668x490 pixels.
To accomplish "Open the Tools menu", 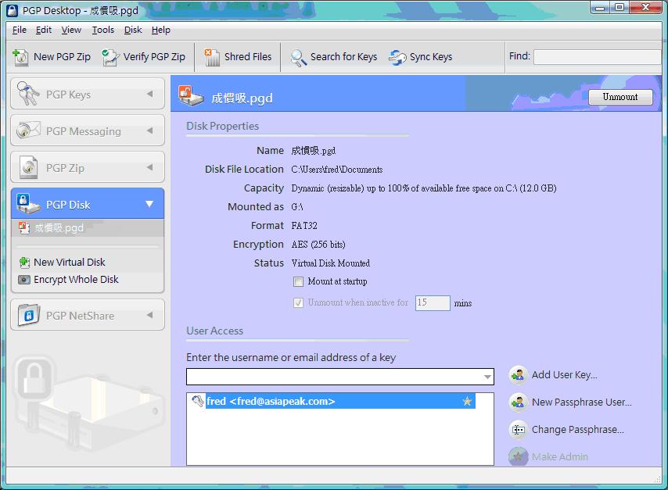I will click(102, 30).
